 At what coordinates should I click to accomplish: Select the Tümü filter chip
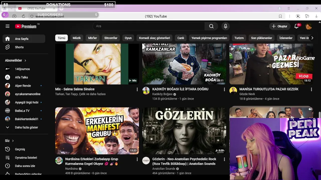click(x=61, y=38)
